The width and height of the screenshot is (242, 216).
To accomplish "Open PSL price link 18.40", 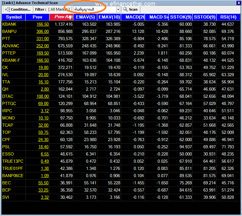I will [44, 147].
